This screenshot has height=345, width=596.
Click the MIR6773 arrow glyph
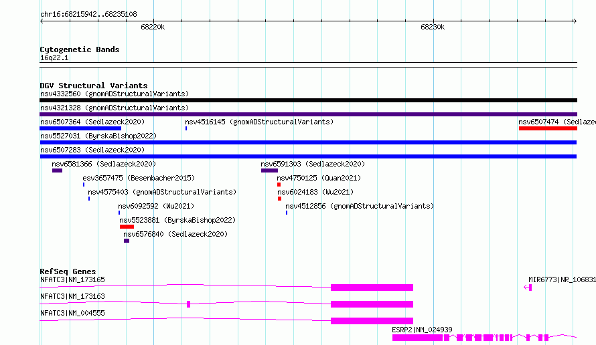coord(528,287)
